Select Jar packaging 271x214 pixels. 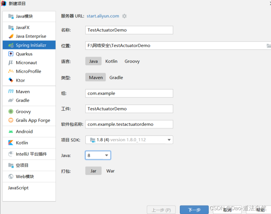tap(93, 171)
